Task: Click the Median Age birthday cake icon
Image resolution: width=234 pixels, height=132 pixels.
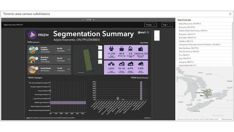Action: pos(122,49)
